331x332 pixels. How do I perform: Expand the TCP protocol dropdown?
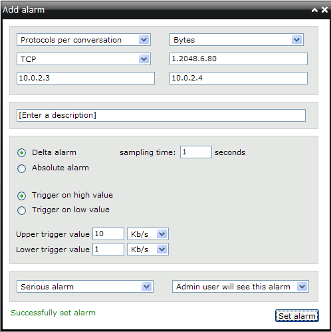click(x=84, y=59)
